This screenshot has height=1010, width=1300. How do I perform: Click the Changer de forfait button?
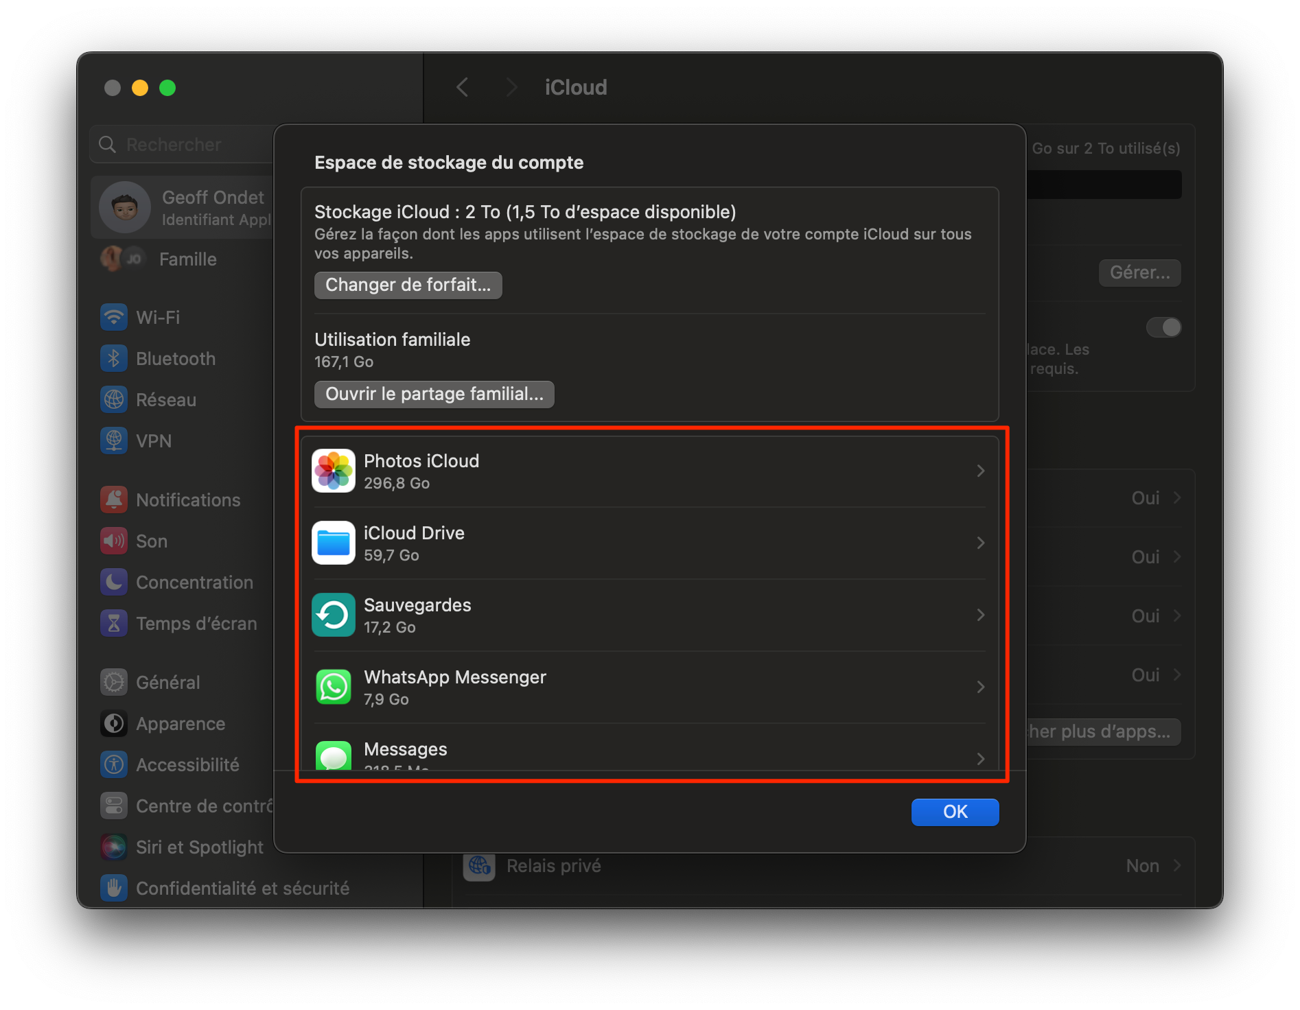click(408, 285)
